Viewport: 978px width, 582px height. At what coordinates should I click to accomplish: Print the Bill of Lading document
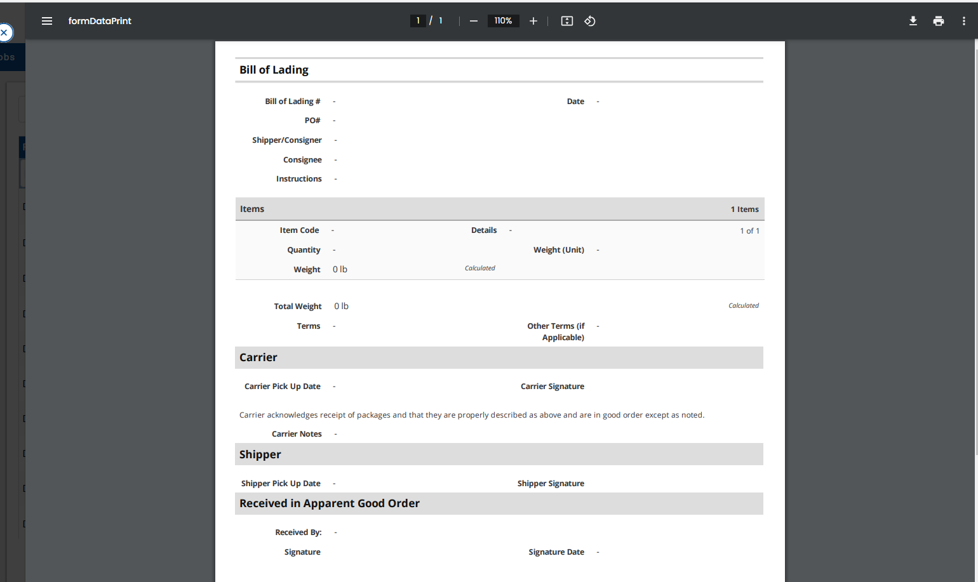(939, 21)
